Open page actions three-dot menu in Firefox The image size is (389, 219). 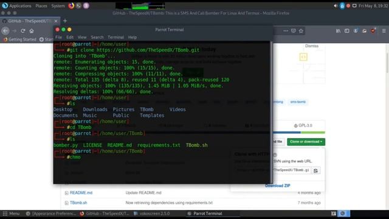[x=286, y=31]
